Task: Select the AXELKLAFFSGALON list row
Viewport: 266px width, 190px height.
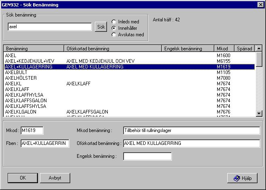Action: [129, 101]
